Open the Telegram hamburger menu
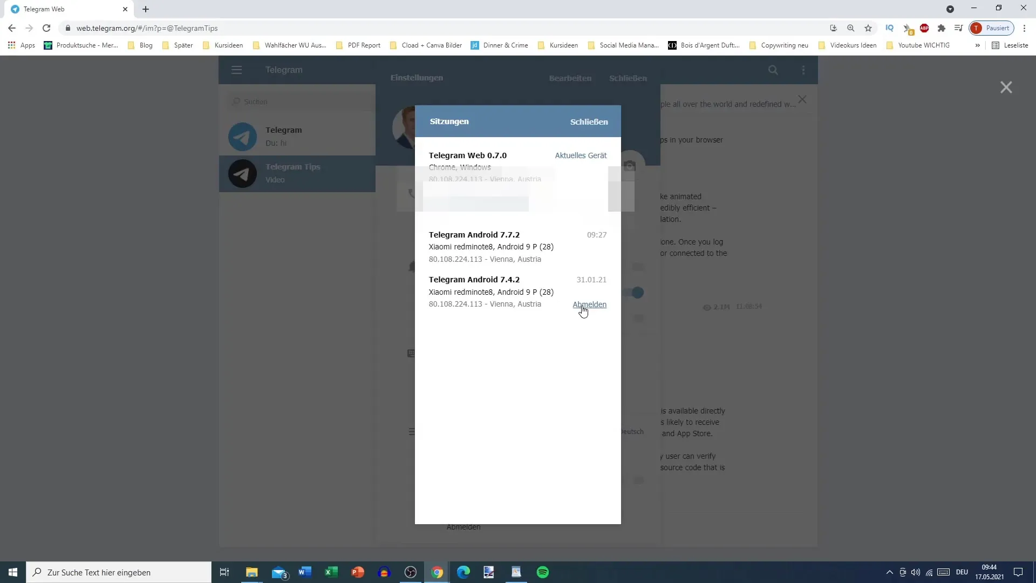The height and width of the screenshot is (583, 1036). point(236,70)
